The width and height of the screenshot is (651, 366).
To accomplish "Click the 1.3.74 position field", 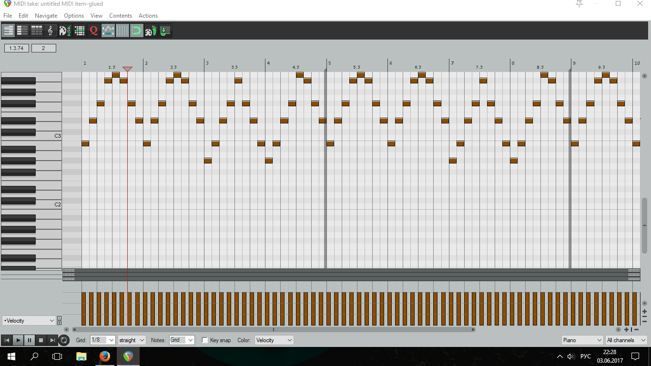I will tap(17, 48).
